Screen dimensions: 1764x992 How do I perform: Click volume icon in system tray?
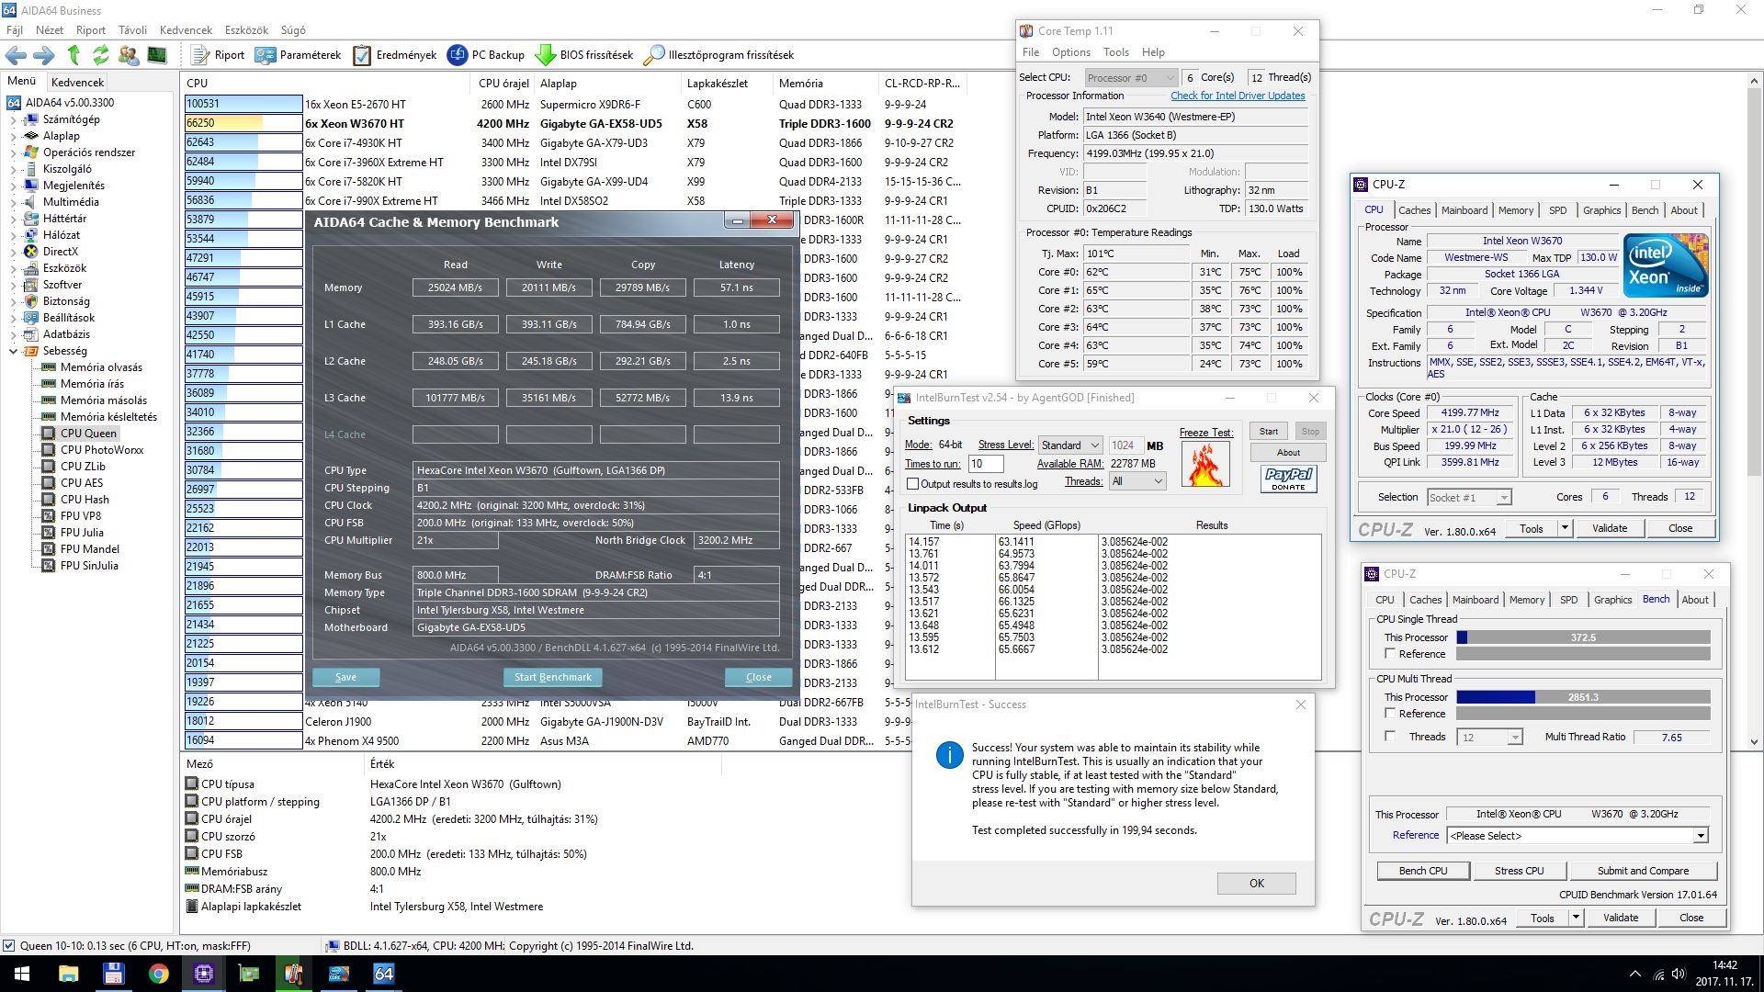point(1679,974)
